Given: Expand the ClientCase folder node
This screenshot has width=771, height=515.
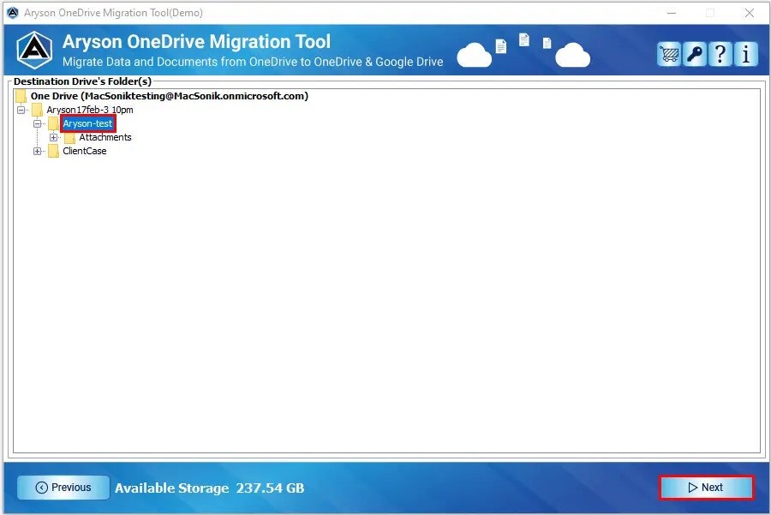Looking at the screenshot, I should tap(37, 151).
